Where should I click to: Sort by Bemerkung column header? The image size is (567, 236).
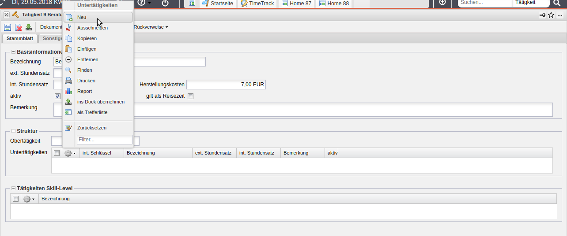(302, 153)
